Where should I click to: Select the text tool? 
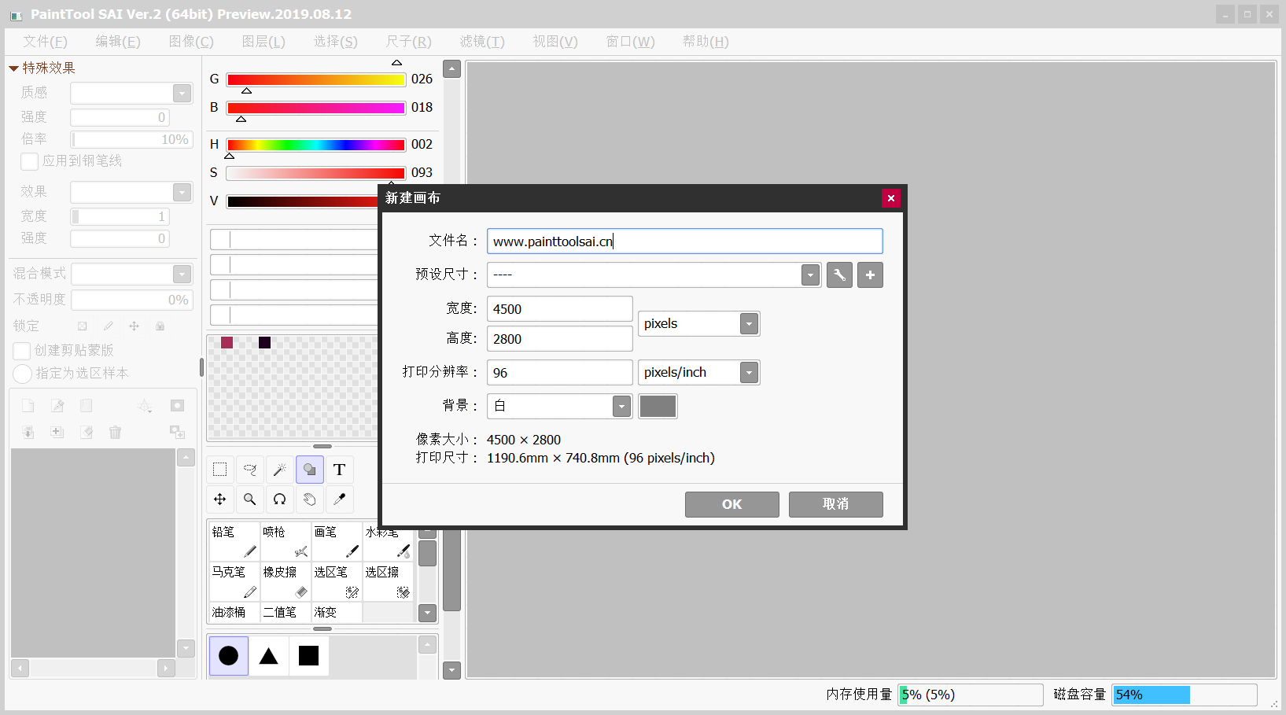[x=340, y=470]
